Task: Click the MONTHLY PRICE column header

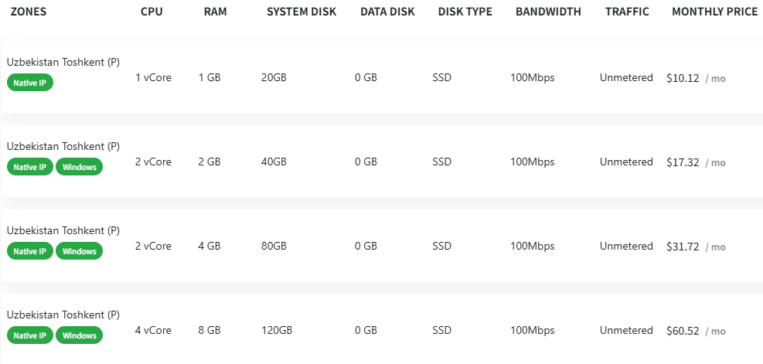Action: point(714,12)
